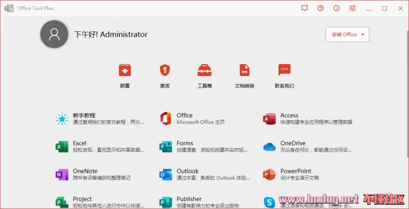Click the 工具箱 label
The width and height of the screenshot is (409, 209).
(x=204, y=85)
